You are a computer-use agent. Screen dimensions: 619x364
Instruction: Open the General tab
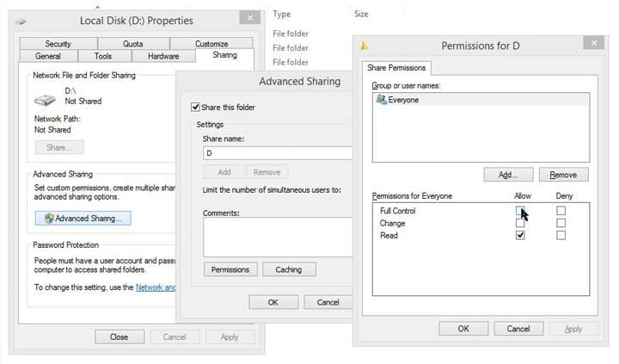coord(48,56)
